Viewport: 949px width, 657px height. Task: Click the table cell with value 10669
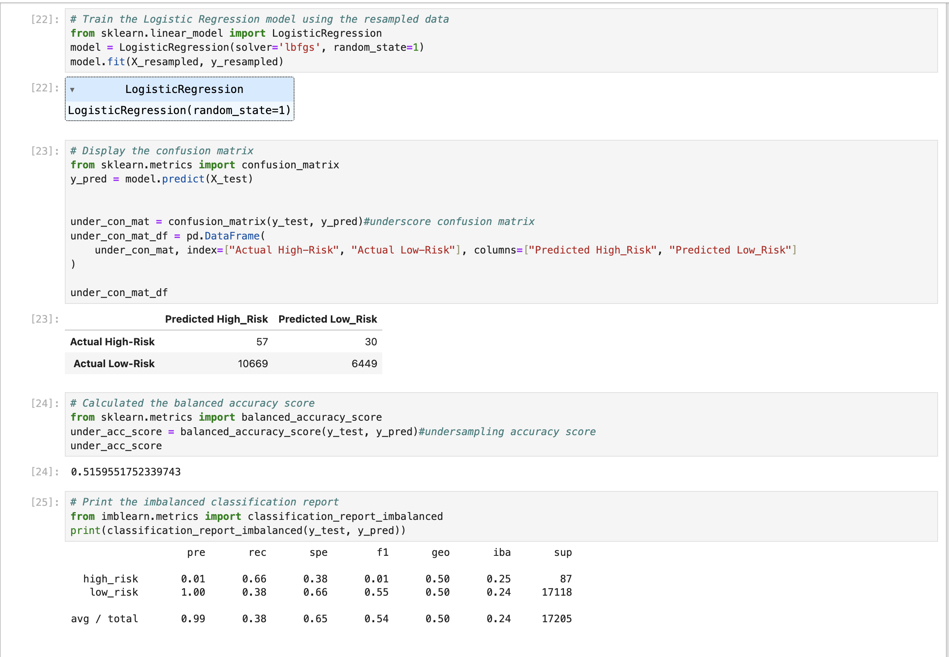coord(253,364)
